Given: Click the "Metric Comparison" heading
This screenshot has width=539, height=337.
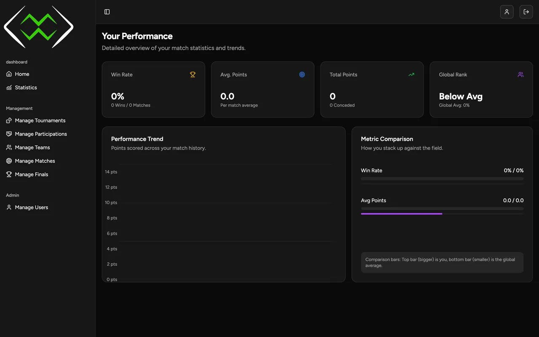Looking at the screenshot, I should (387, 139).
